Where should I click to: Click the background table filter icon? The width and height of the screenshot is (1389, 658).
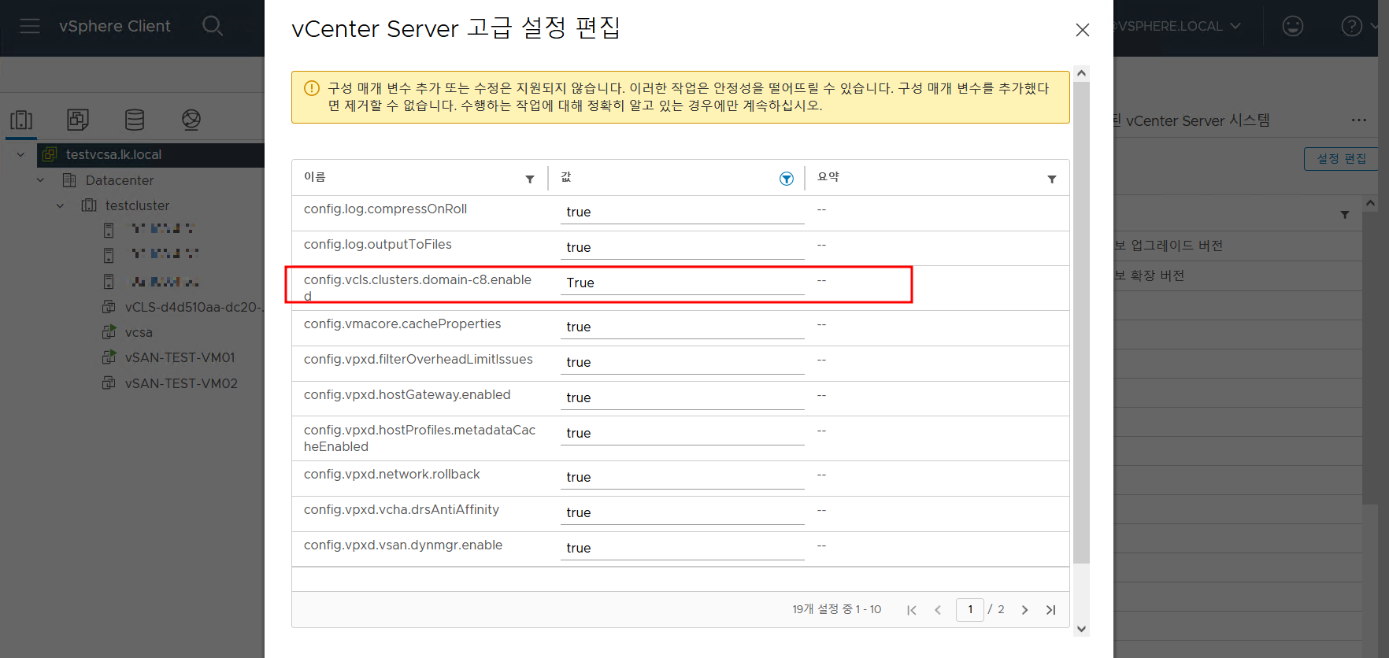(x=1345, y=215)
